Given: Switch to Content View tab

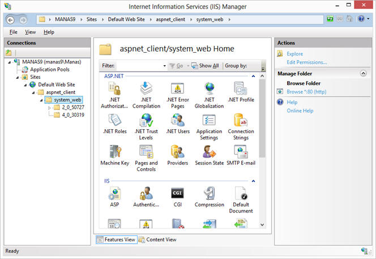Looking at the screenshot, I should point(157,240).
